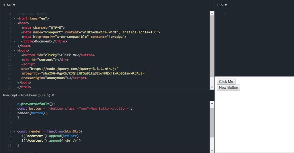Click the <!DOCTYPE html> line
294x153 pixels.
click(x=32, y=14)
